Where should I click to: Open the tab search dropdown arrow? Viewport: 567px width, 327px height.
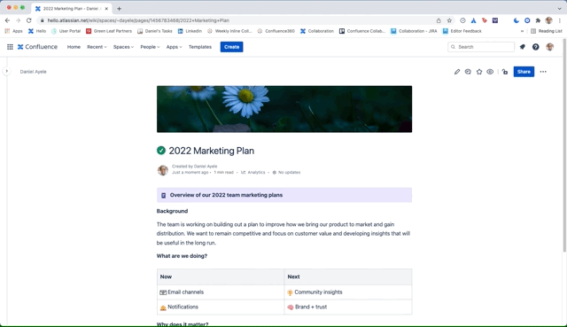tap(559, 8)
